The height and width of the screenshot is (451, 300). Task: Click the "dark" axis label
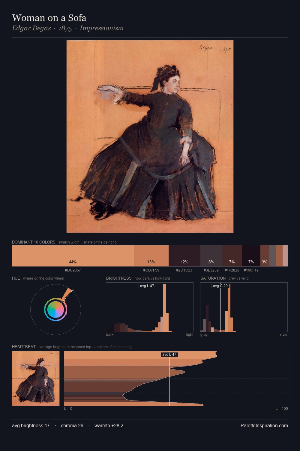[110, 335]
